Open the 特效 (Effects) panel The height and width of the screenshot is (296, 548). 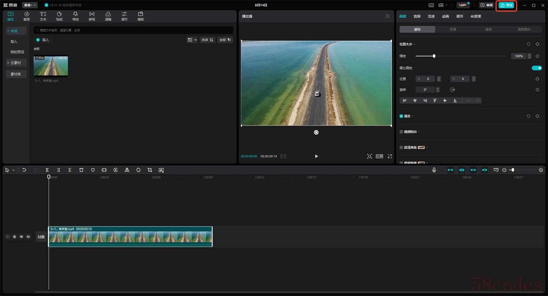(x=75, y=16)
